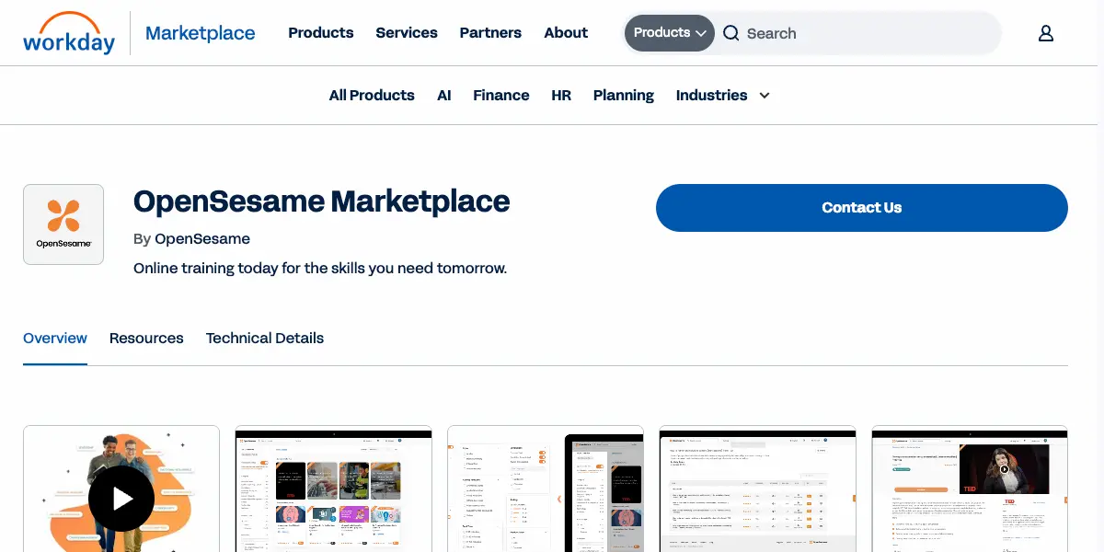Image resolution: width=1104 pixels, height=552 pixels.
Task: Open the TED video course screenshot thumbnail
Action: point(970,489)
